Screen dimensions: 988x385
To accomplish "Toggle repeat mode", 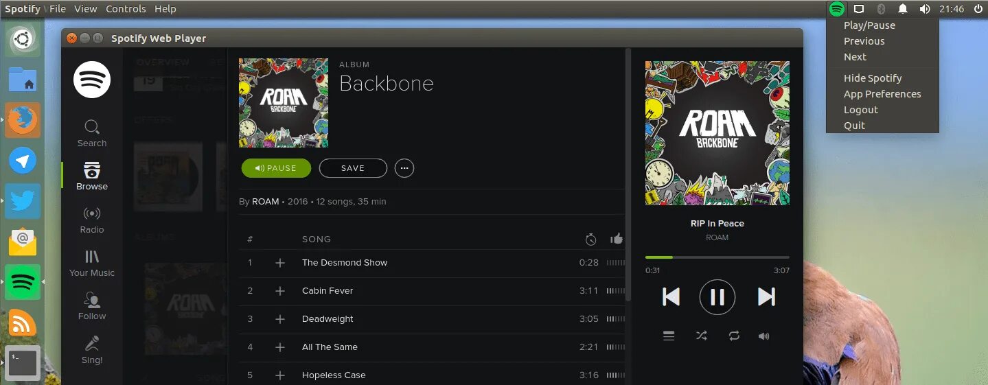I will 734,336.
